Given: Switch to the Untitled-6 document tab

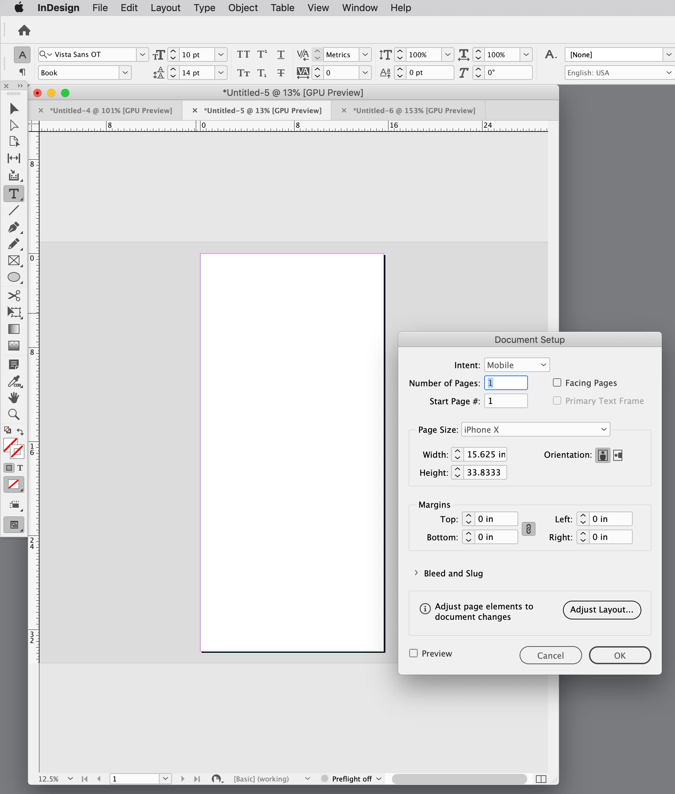Looking at the screenshot, I should click(414, 111).
